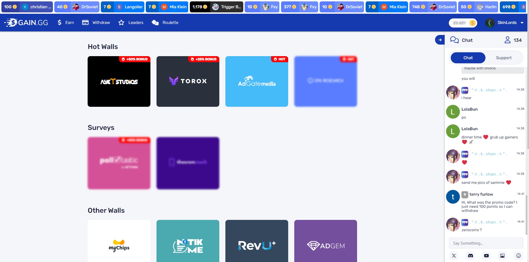Open the Earn page
This screenshot has height=262, width=529.
[66, 23]
